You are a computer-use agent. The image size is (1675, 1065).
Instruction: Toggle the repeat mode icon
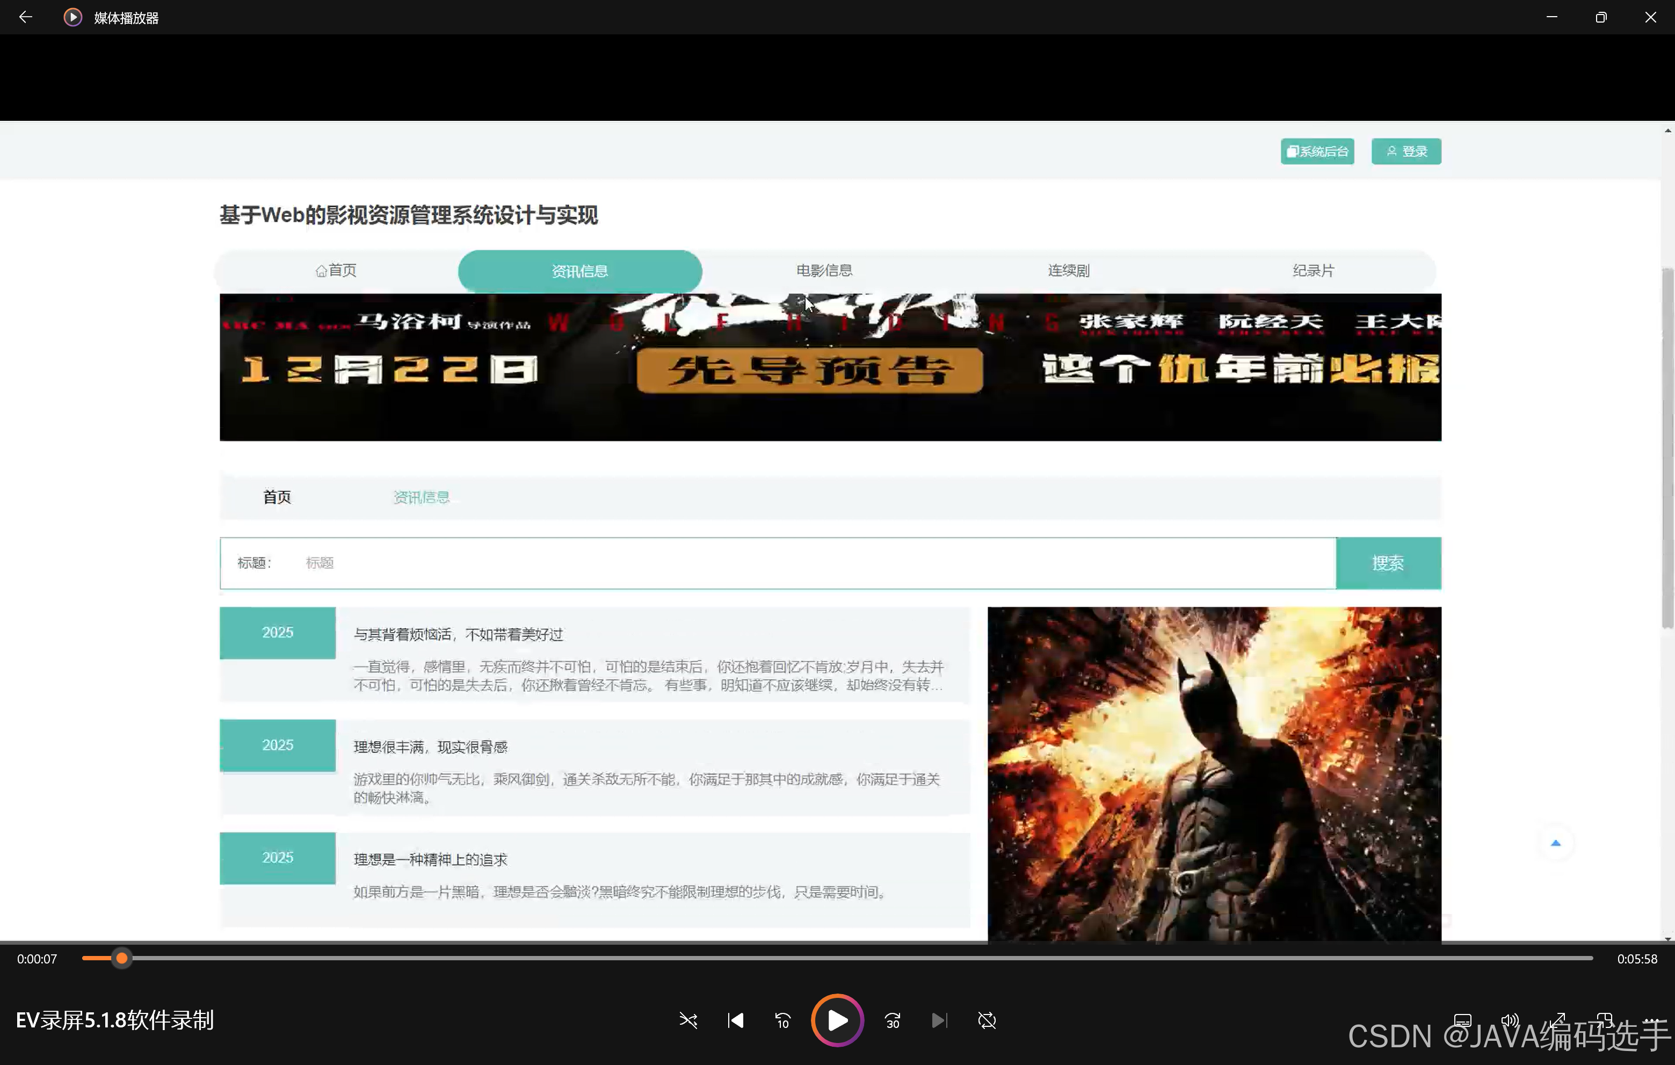pyautogui.click(x=987, y=1020)
